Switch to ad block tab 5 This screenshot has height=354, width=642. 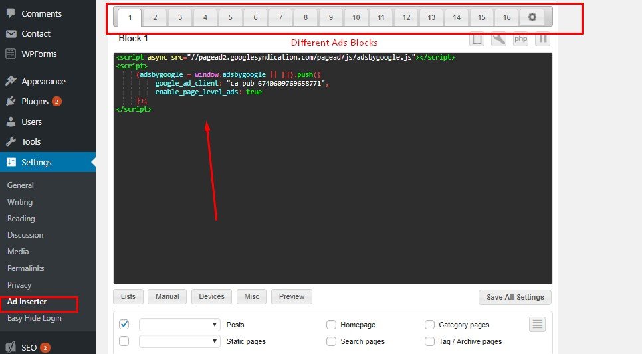click(x=230, y=17)
